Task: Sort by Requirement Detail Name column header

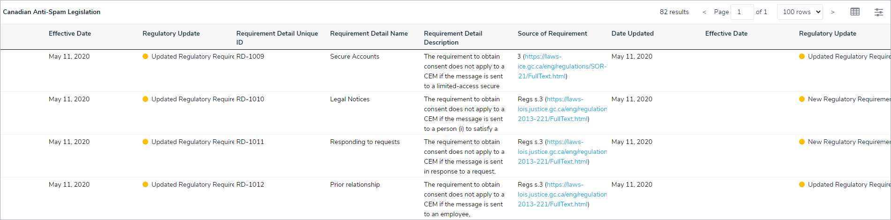Action: (x=369, y=33)
